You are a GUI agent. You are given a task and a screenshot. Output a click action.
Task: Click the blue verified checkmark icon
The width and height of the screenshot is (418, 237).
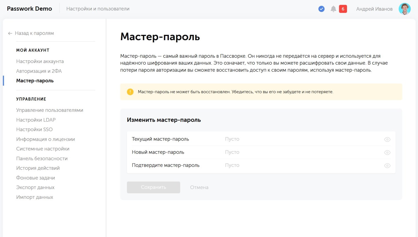321,9
